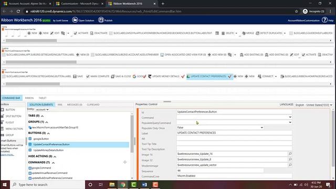Click the Sequence input field
336x189 pixels.
click(220, 171)
